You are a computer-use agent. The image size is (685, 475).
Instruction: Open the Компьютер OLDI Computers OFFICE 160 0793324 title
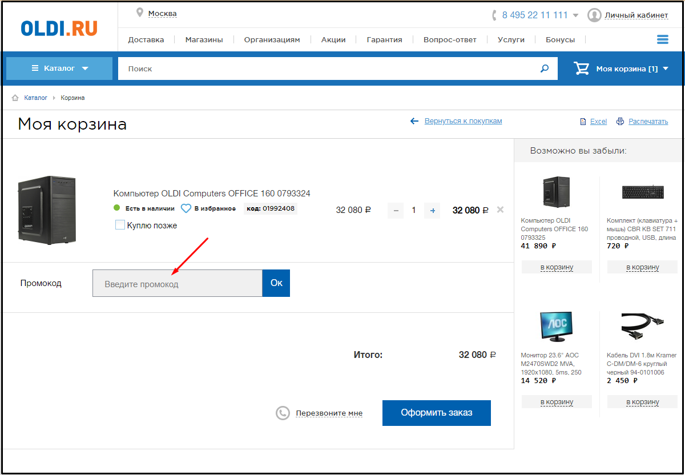point(212,194)
